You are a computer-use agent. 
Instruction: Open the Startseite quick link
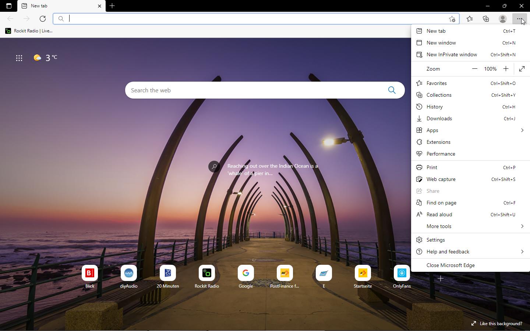tap(363, 277)
